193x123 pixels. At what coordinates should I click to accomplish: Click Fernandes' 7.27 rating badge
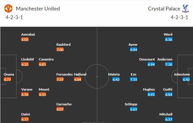tap(60, 79)
